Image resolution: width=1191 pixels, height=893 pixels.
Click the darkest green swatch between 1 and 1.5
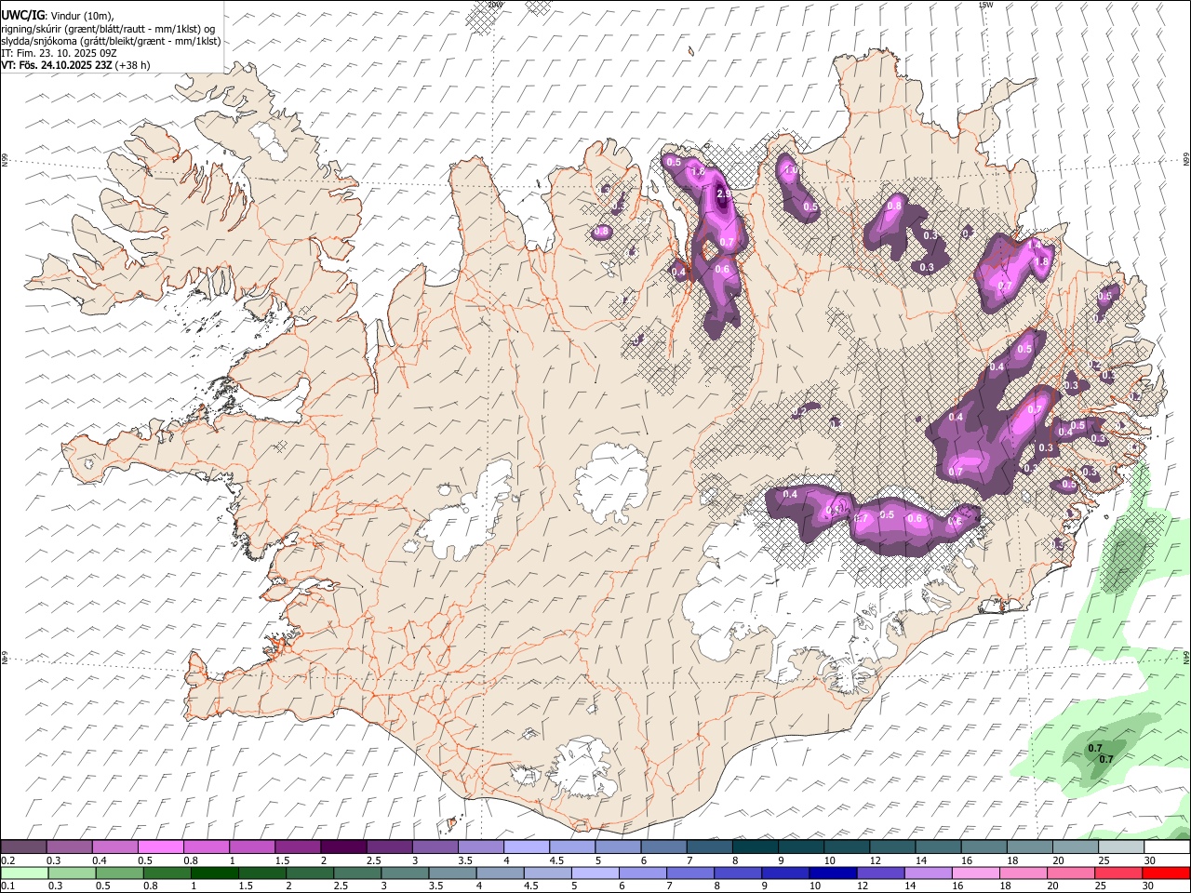click(214, 873)
